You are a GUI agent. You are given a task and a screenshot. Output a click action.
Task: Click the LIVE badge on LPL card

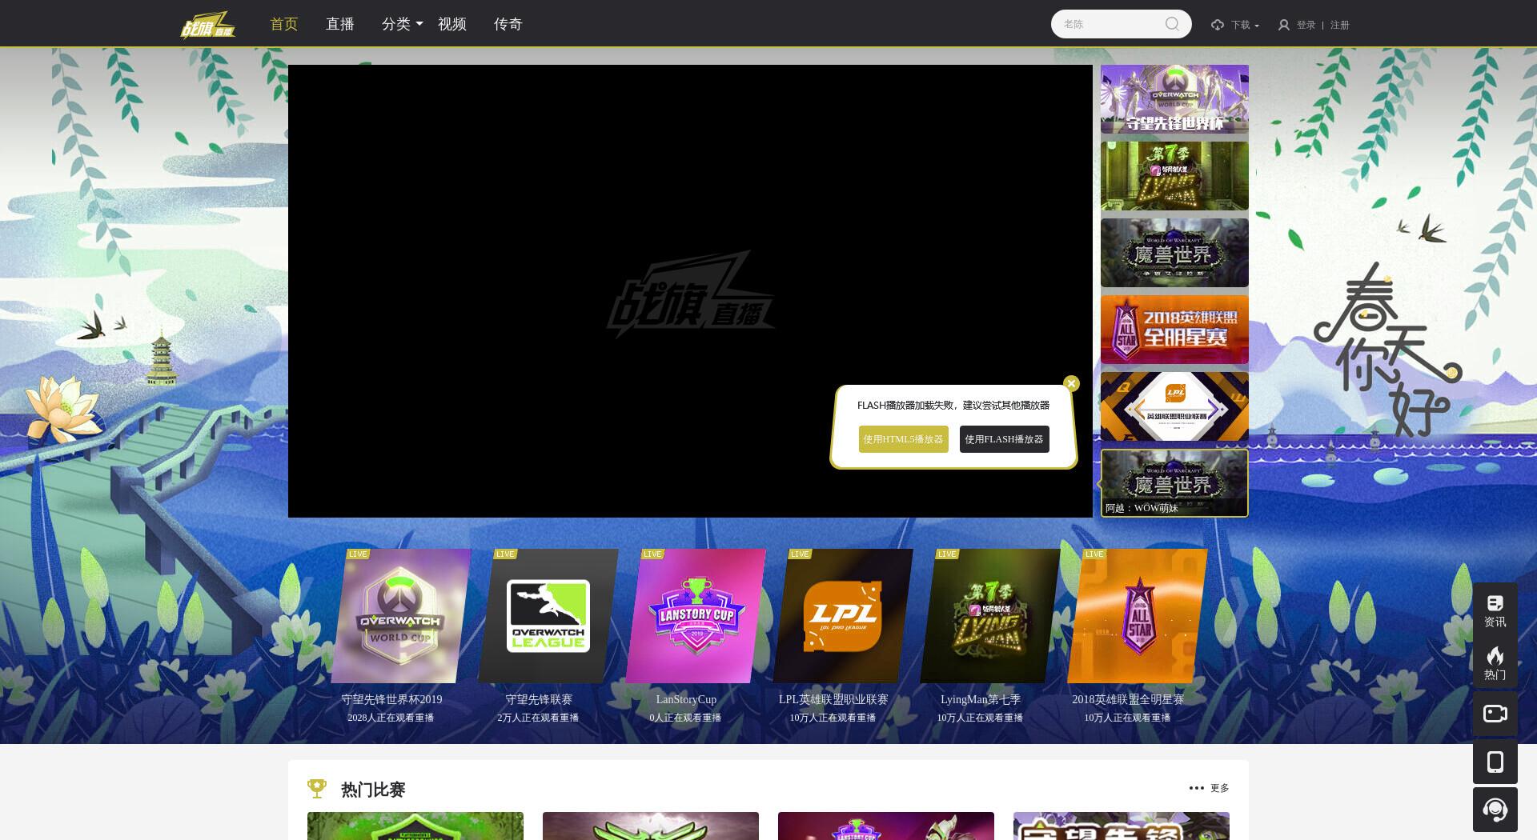pyautogui.click(x=800, y=554)
